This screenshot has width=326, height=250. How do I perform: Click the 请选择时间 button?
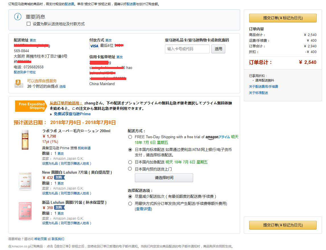click(164, 178)
